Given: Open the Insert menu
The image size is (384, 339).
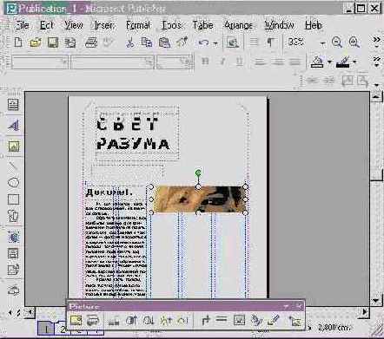Looking at the screenshot, I should point(104,25).
